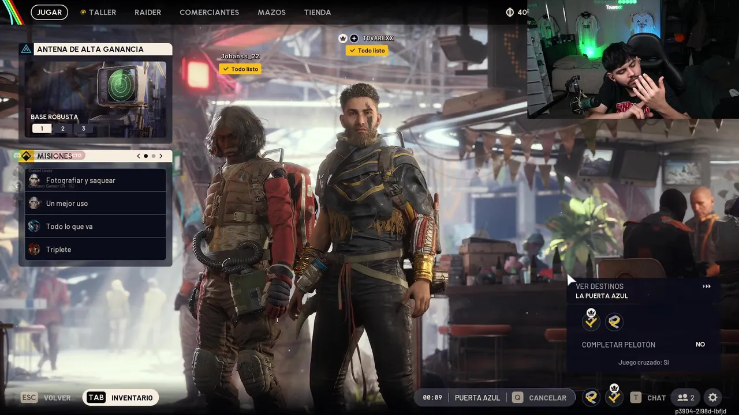The image size is (739, 415).
Task: Open mission Triplete
Action: tap(95, 250)
